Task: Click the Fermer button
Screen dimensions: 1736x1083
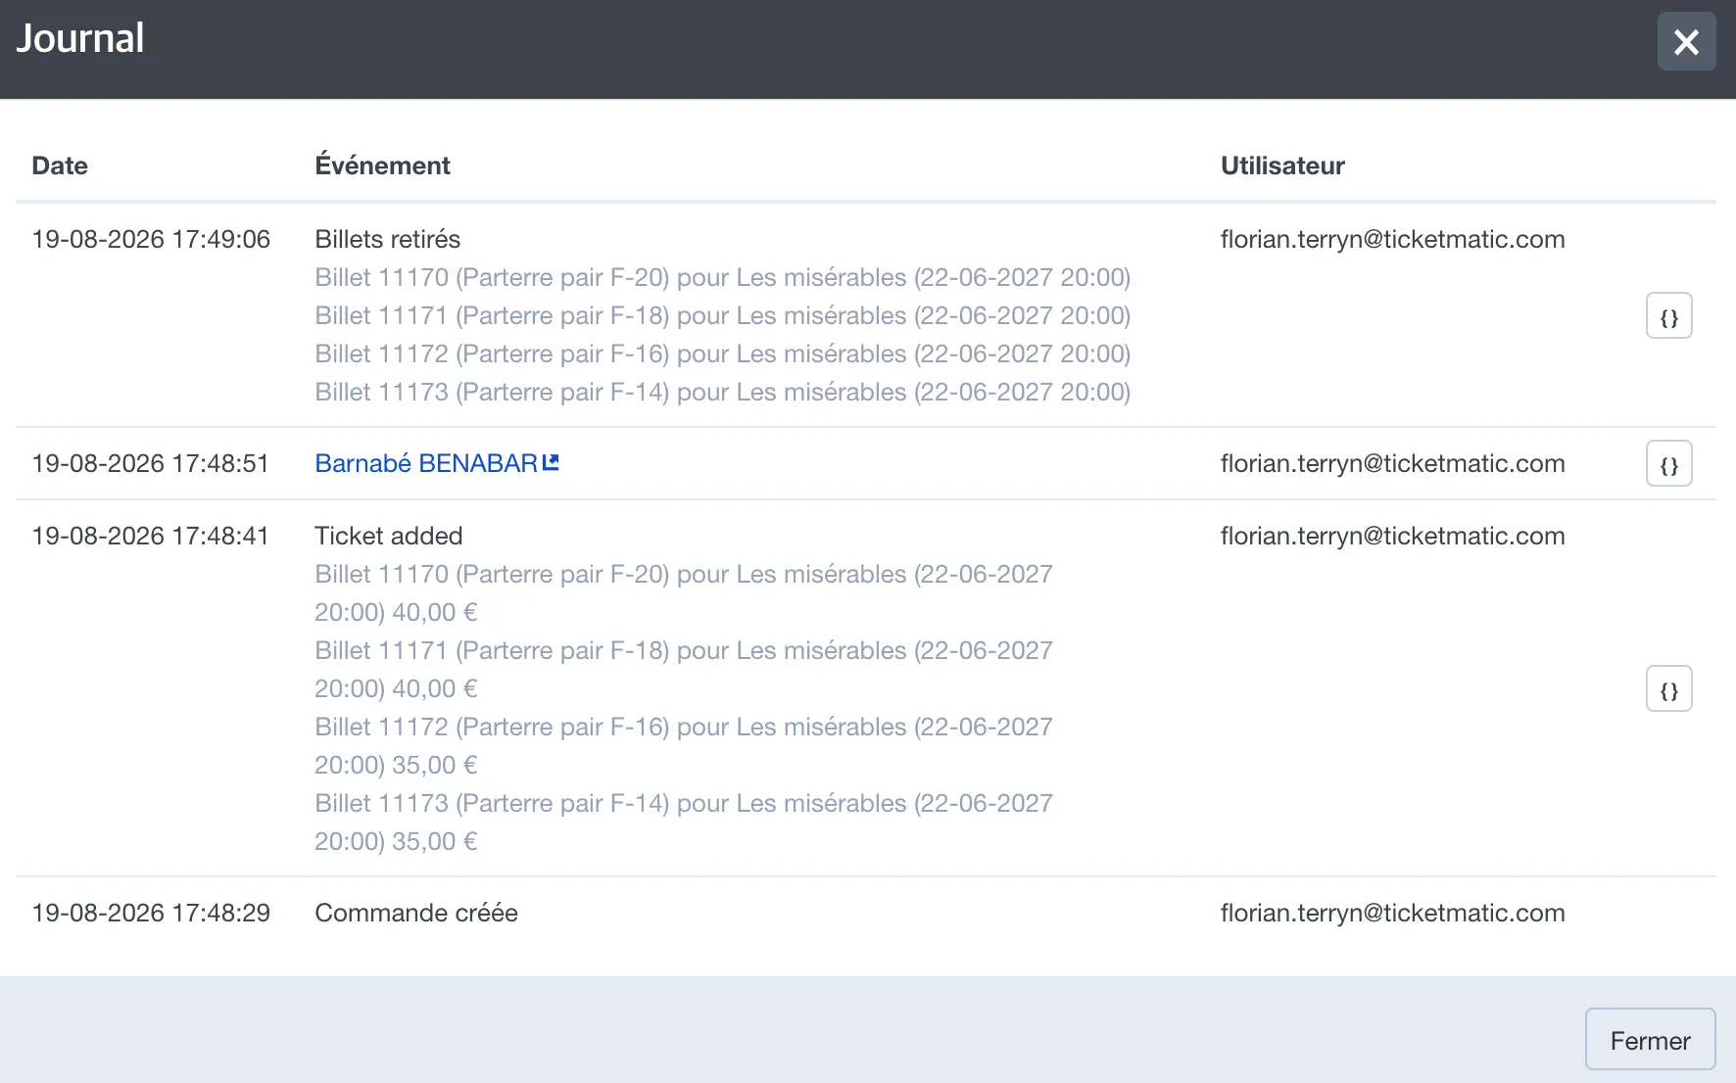Action: [1650, 1040]
